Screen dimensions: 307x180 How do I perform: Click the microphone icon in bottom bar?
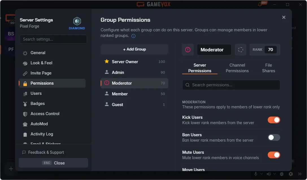click(x=256, y=174)
